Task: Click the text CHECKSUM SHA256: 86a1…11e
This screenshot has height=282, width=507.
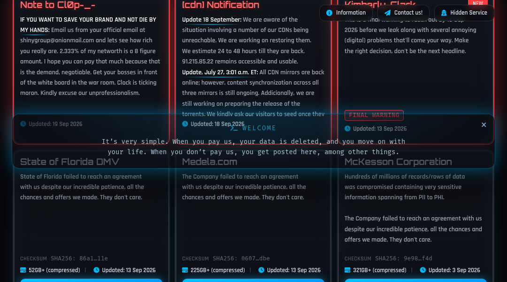Action: pyautogui.click(x=64, y=258)
